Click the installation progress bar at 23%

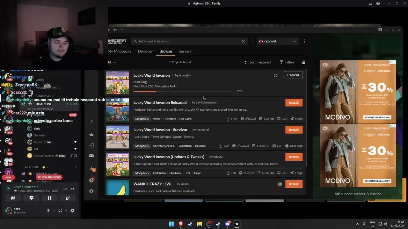183,91
